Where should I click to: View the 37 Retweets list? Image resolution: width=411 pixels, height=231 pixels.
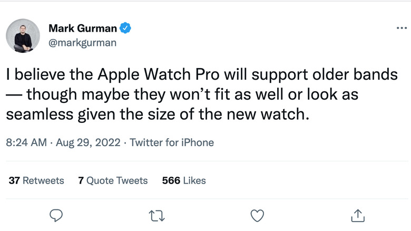36,180
